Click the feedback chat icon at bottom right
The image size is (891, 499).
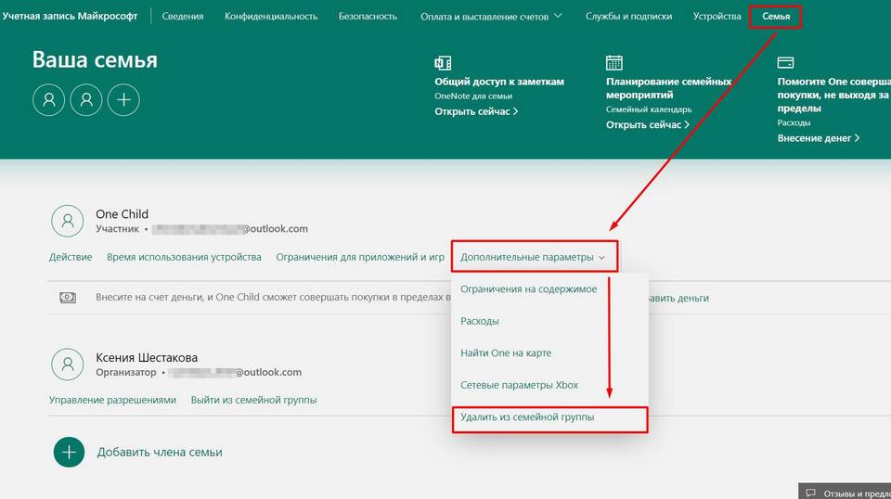click(811, 493)
